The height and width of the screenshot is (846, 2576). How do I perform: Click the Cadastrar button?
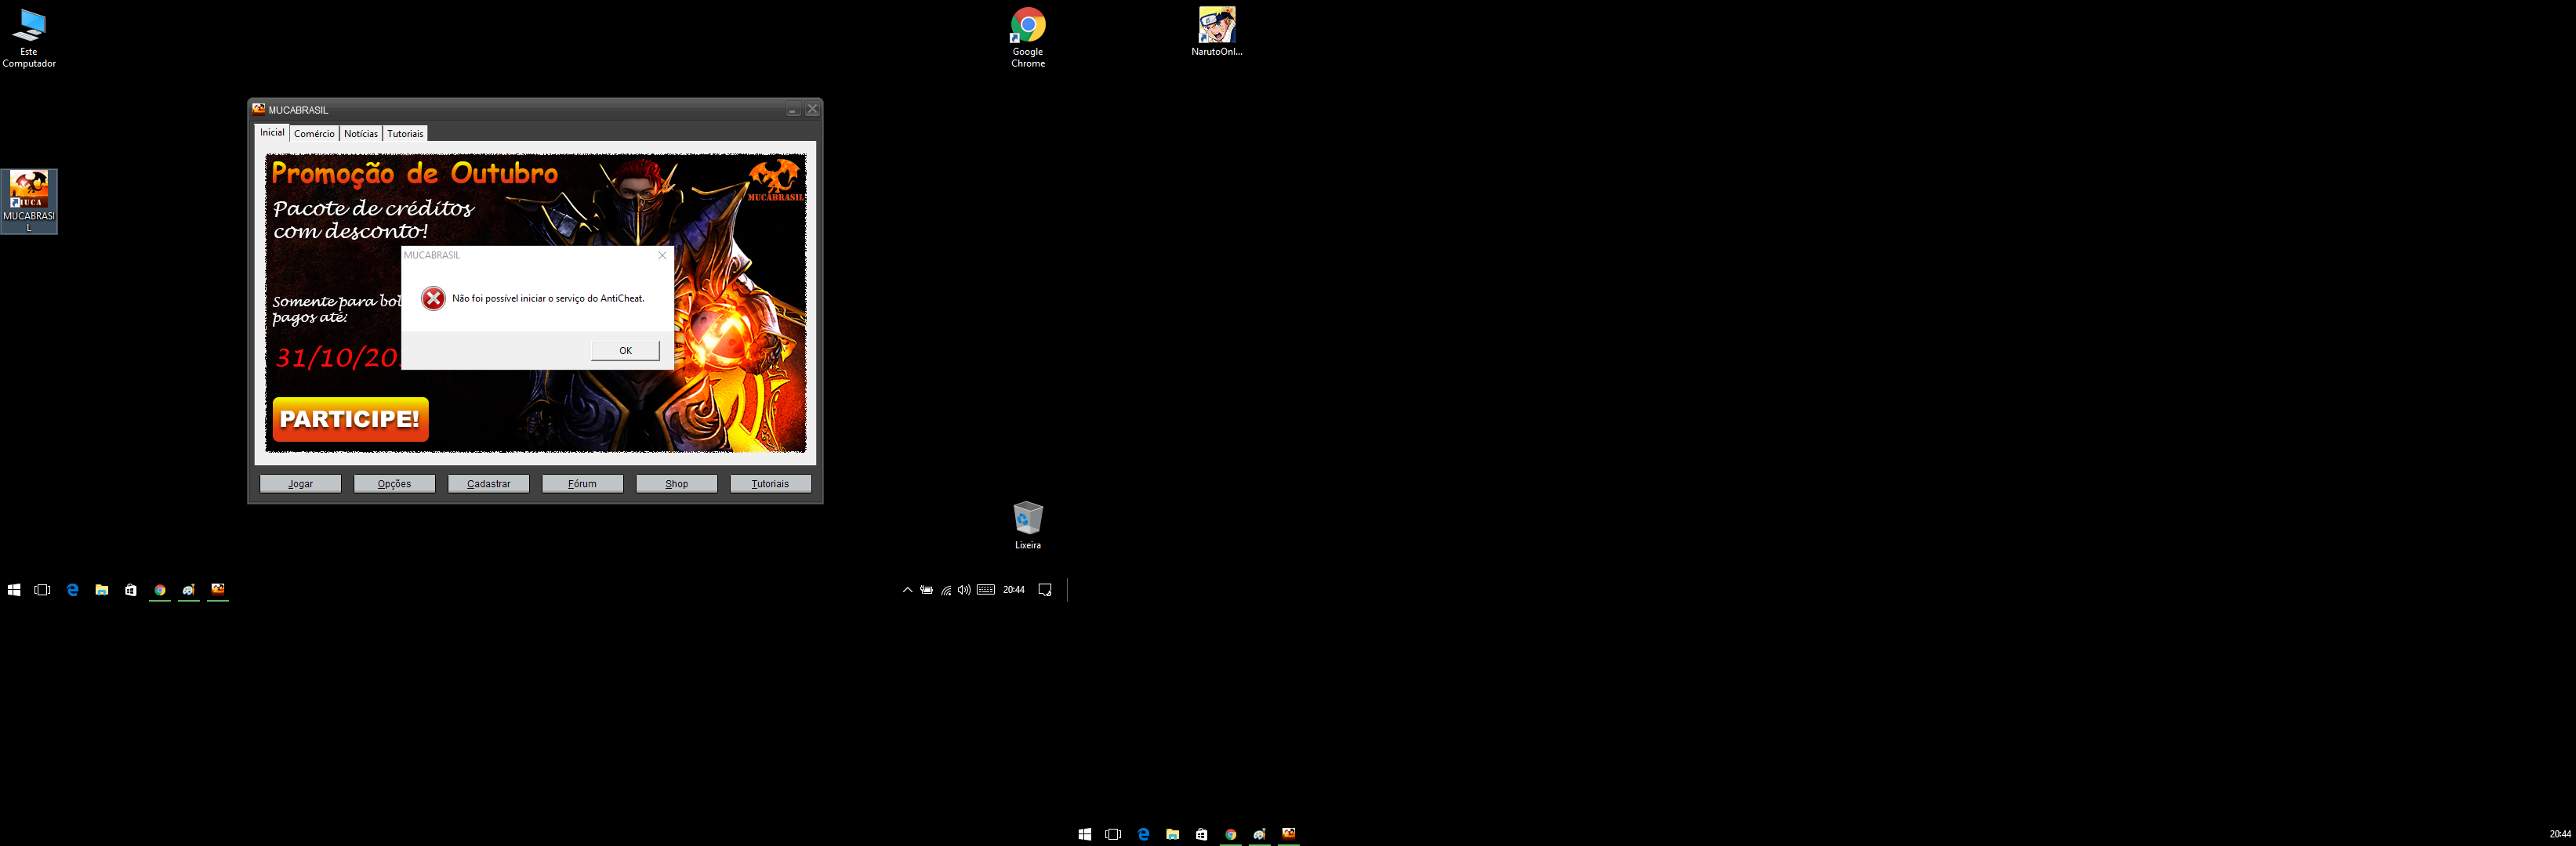[x=488, y=483]
